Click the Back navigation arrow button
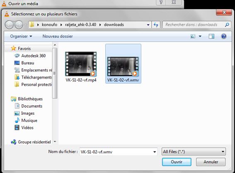Viewport: 235px width, 173px height. (x=10, y=25)
